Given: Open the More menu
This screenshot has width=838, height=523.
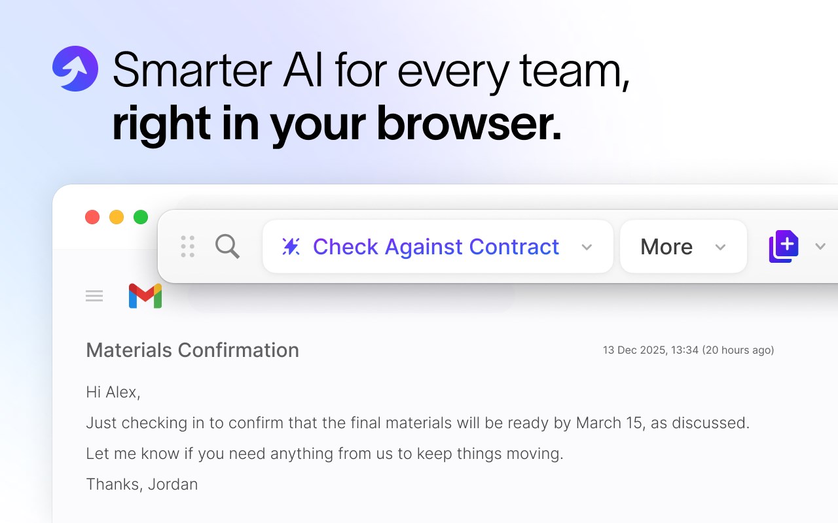Looking at the screenshot, I should (x=666, y=246).
